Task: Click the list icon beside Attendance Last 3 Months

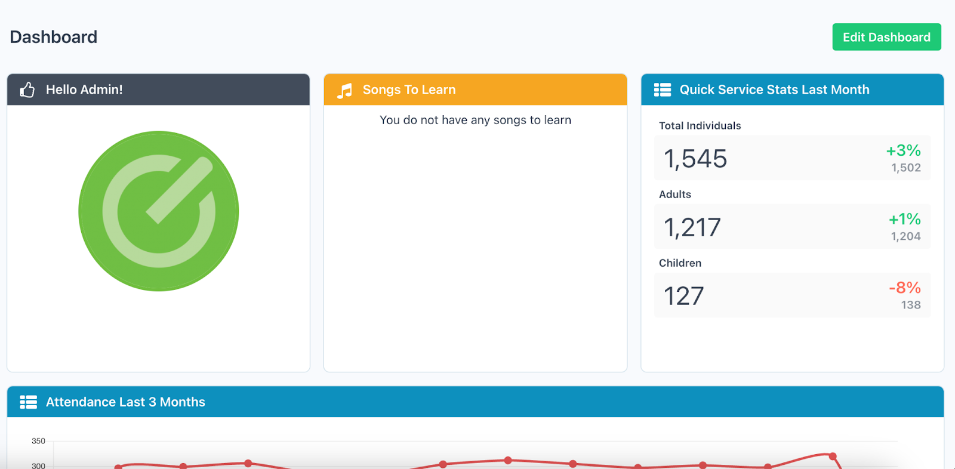Action: [x=28, y=402]
